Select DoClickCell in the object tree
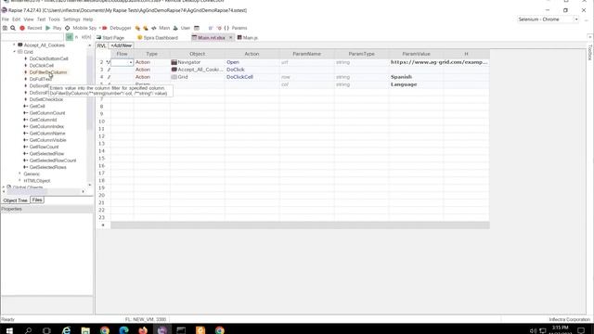 pyautogui.click(x=41, y=66)
